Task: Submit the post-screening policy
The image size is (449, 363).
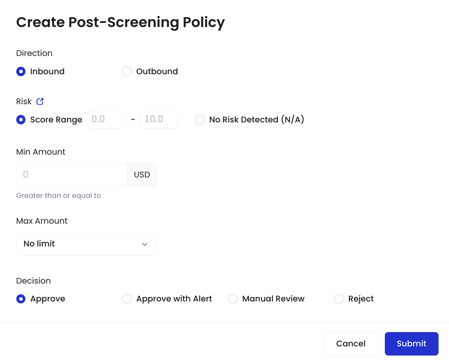Action: tap(411, 344)
